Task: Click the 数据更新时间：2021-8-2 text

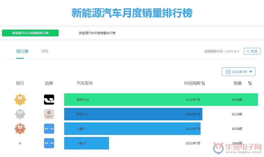Action: (x=222, y=51)
